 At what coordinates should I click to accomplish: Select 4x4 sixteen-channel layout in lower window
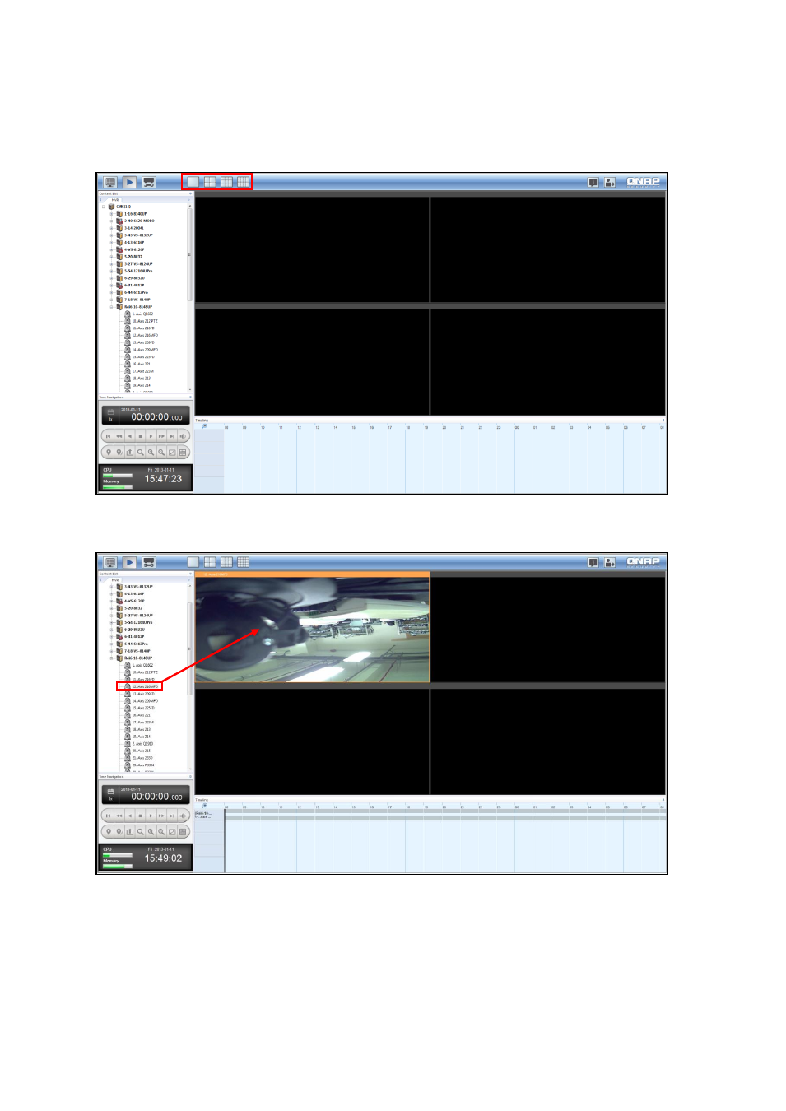[244, 562]
